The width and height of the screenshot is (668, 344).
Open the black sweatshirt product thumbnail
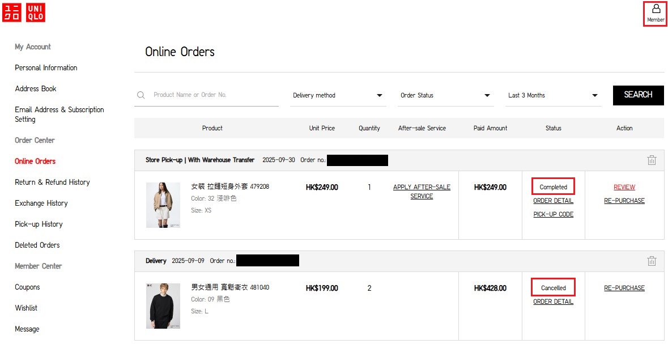163,306
